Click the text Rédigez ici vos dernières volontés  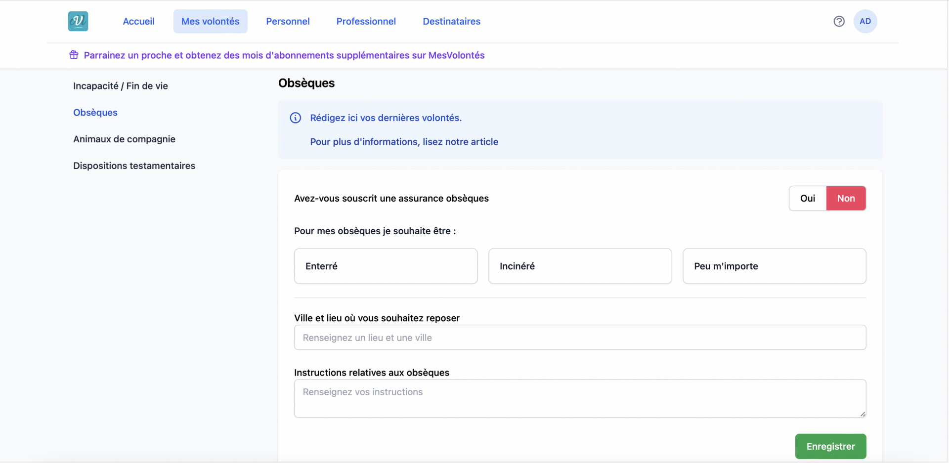[x=386, y=118]
